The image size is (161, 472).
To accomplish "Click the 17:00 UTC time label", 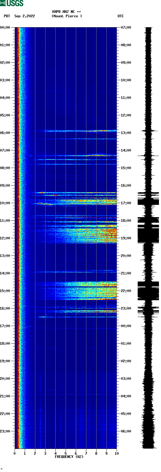I will click(126, 203).
